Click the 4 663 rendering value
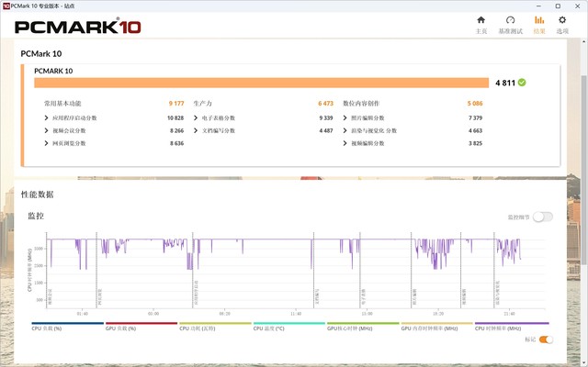This screenshot has height=367, width=588. [475, 130]
